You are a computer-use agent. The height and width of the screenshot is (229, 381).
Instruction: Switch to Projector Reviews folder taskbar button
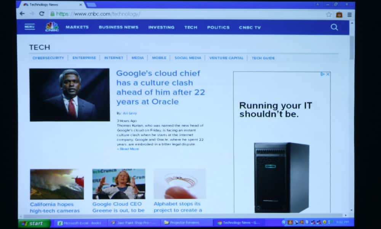pyautogui.click(x=186, y=223)
